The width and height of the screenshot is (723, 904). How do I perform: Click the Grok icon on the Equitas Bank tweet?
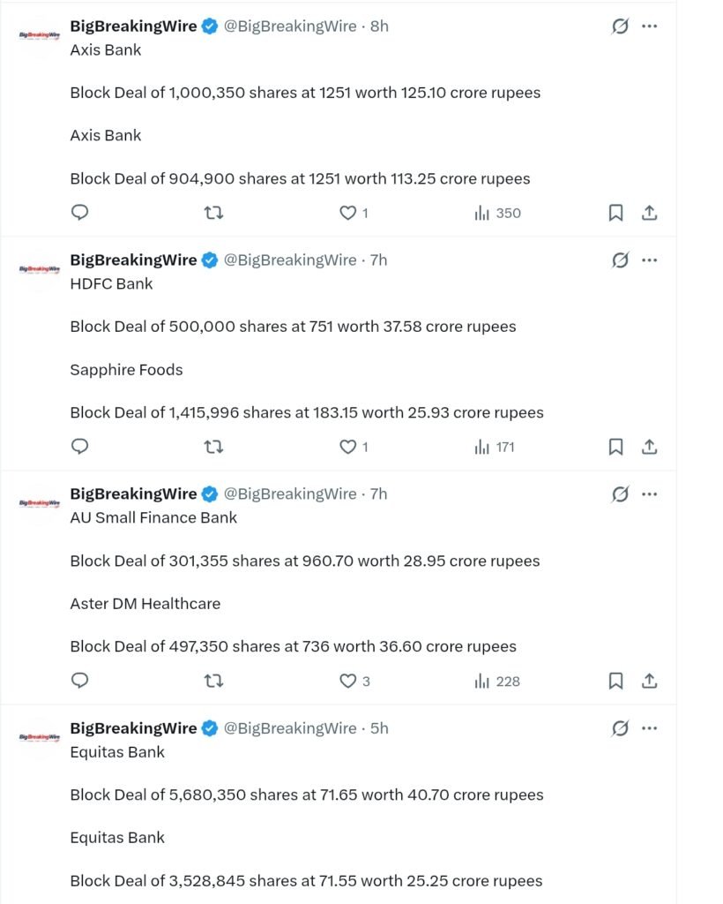click(620, 728)
